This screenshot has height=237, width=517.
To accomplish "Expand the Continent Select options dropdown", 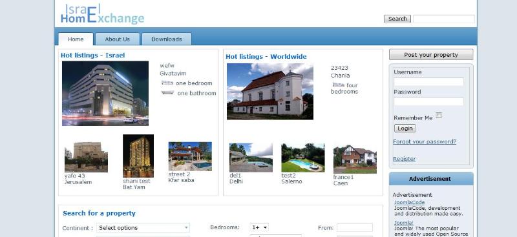I will (143, 228).
